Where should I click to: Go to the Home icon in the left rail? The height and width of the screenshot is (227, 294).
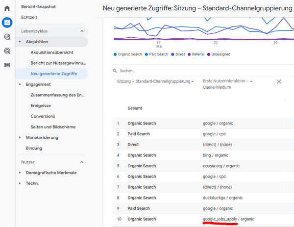coord(7,8)
